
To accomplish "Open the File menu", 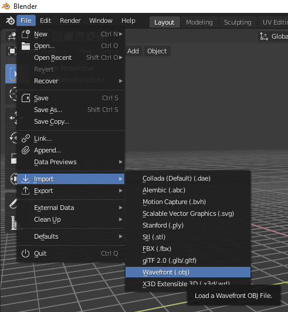I will pos(26,21).
